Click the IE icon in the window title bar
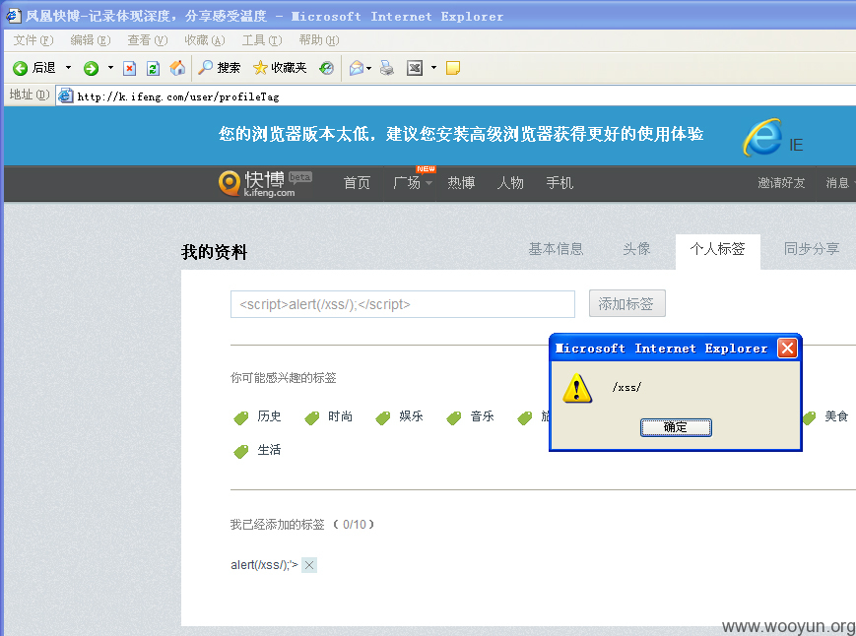 [x=13, y=16]
